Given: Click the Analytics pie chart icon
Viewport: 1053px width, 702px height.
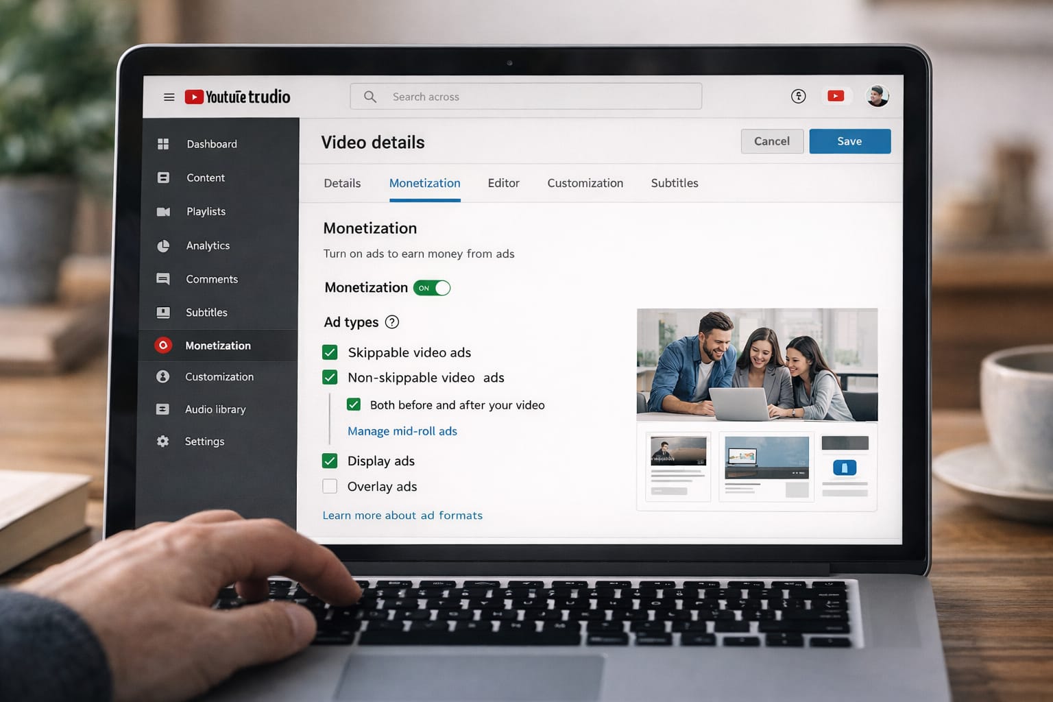Looking at the screenshot, I should click(x=163, y=245).
